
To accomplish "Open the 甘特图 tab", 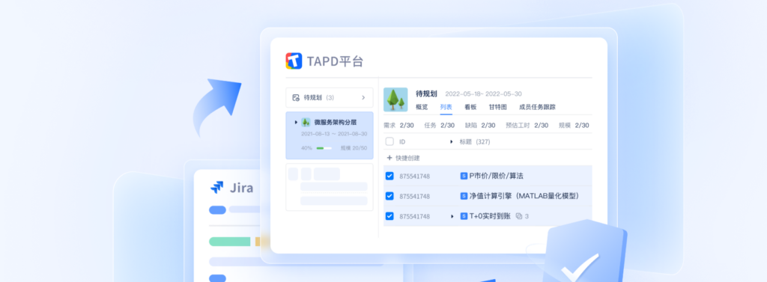I will tap(497, 107).
